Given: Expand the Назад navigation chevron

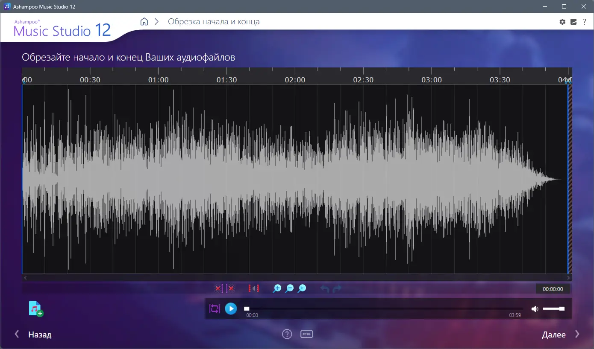Looking at the screenshot, I should pos(17,334).
